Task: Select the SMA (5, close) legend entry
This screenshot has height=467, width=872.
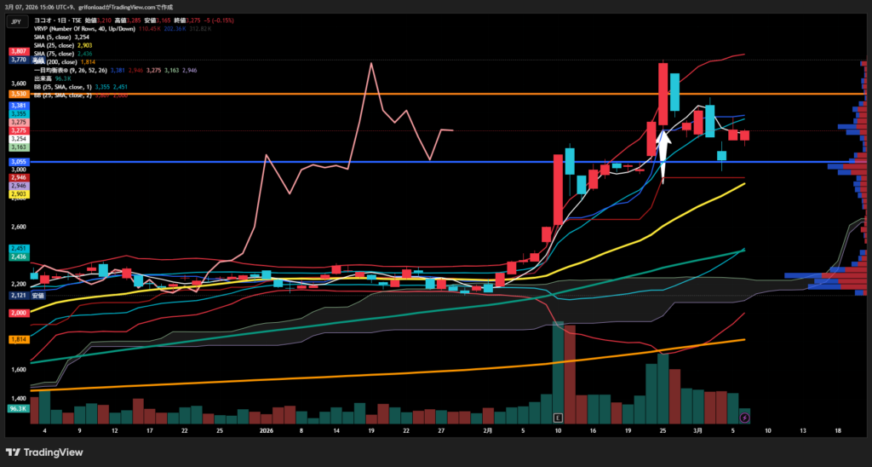Action: coord(53,37)
